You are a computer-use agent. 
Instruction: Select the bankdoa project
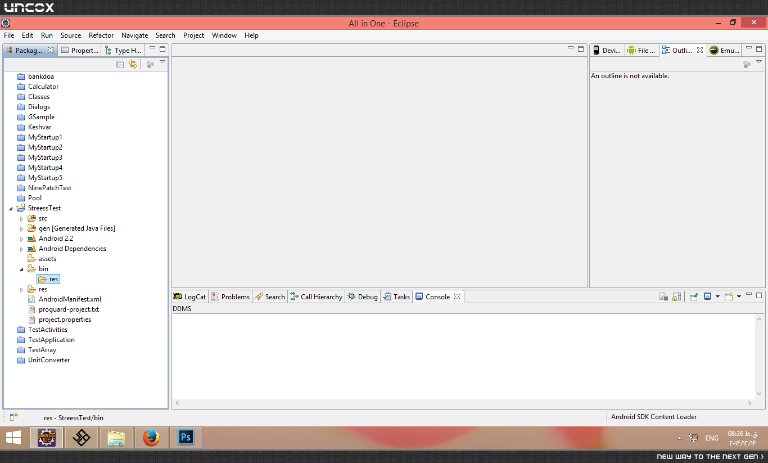click(41, 77)
